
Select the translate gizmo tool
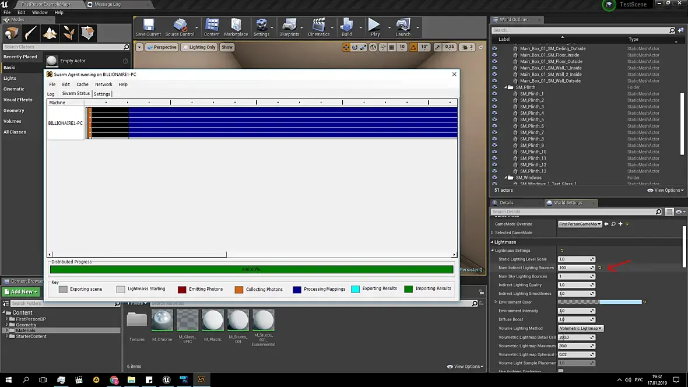point(346,47)
